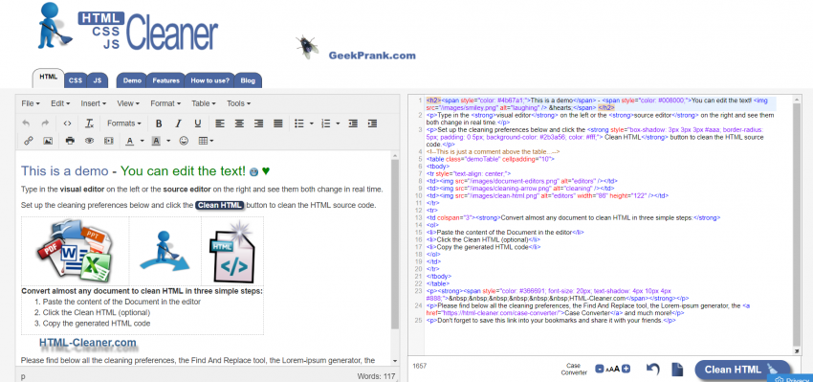Screen dimensions: 813x382
Task: Click the undo arrow in the visual editor toolbar
Action: click(x=26, y=124)
